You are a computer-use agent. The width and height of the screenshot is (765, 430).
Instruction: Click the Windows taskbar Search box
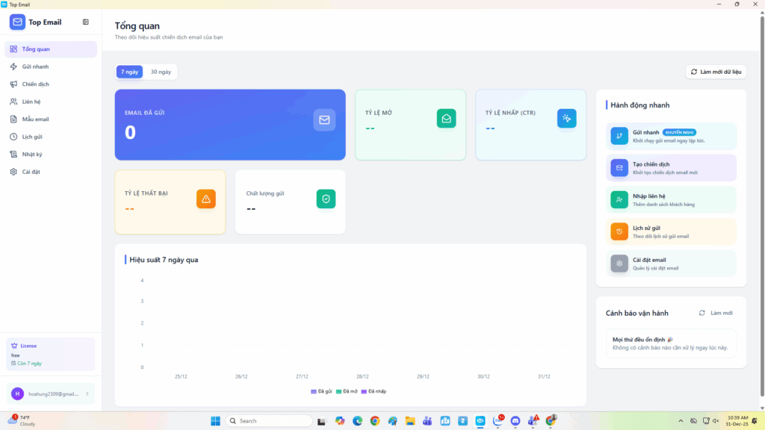coord(269,421)
